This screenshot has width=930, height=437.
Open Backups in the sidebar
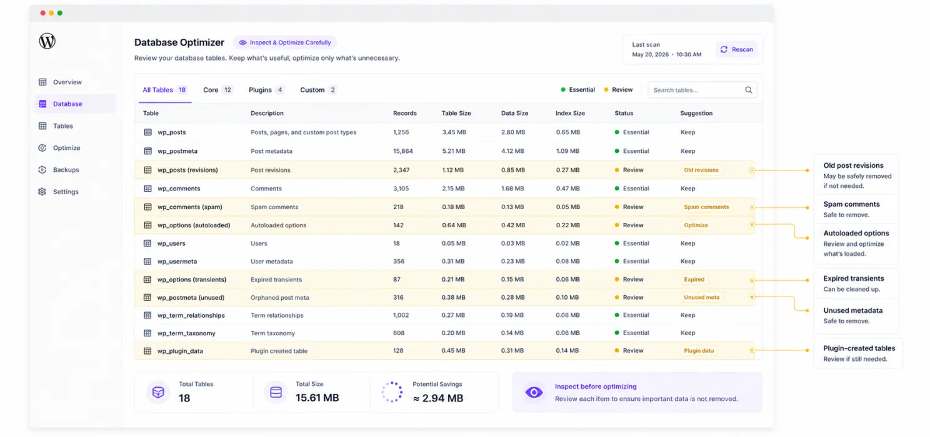(59, 170)
